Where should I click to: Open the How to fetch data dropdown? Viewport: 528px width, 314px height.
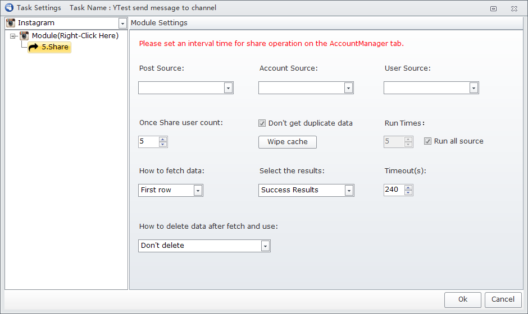(198, 191)
